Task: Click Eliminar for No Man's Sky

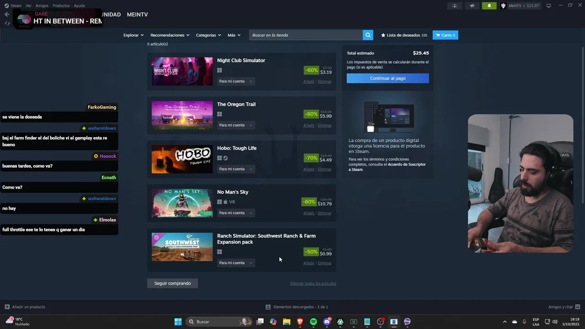Action: (324, 213)
